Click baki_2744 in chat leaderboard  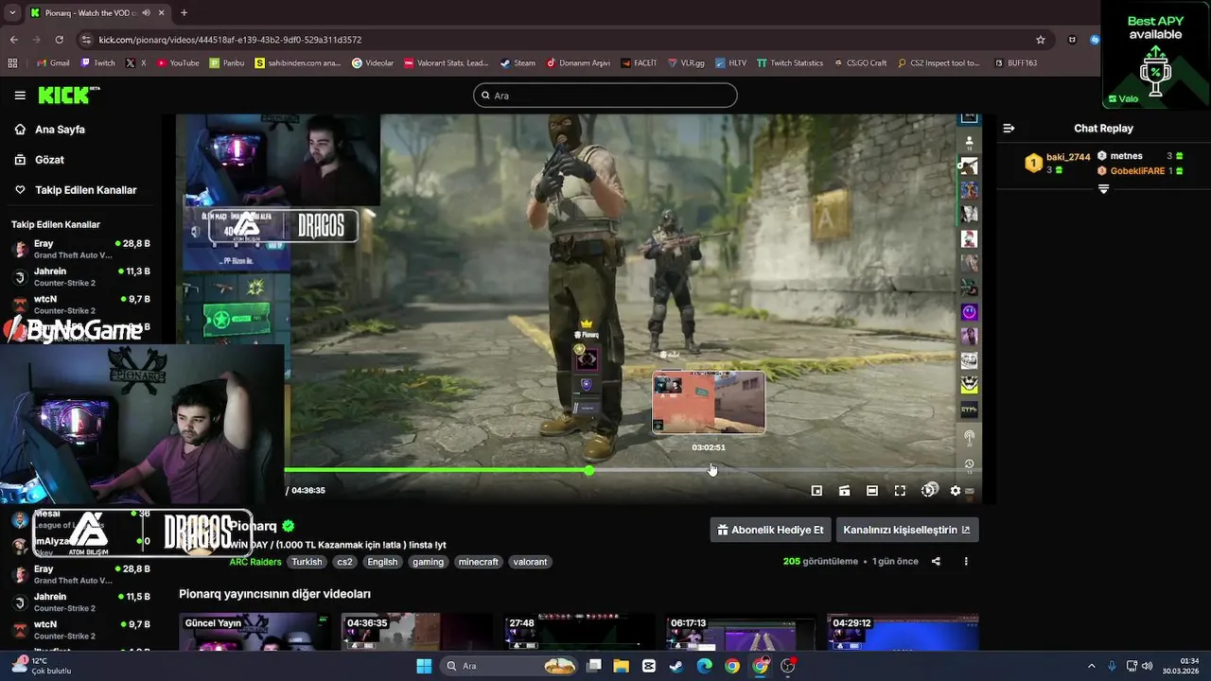tap(1068, 157)
